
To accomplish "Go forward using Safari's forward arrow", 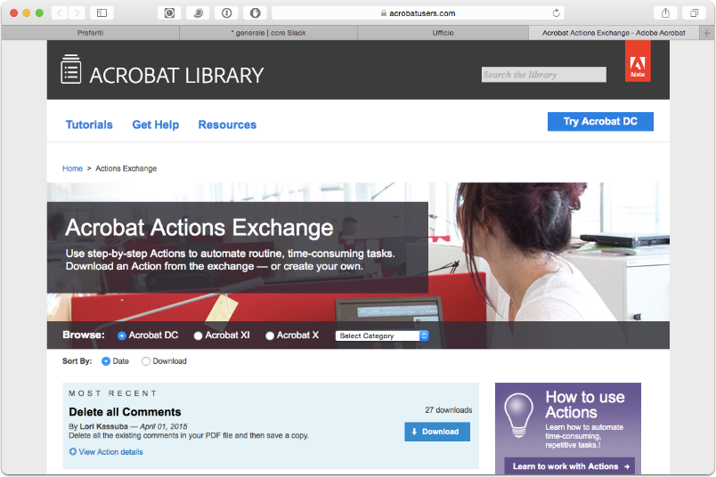I will pyautogui.click(x=77, y=13).
